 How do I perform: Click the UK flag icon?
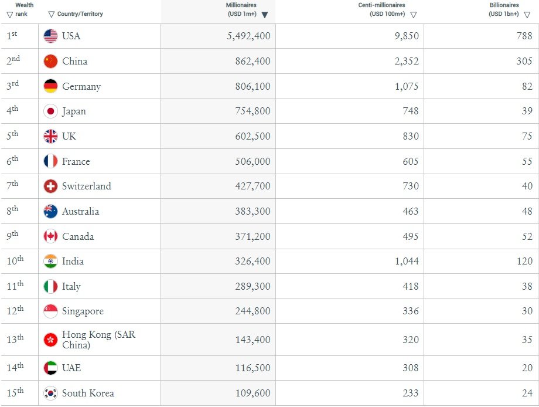pyautogui.click(x=50, y=136)
